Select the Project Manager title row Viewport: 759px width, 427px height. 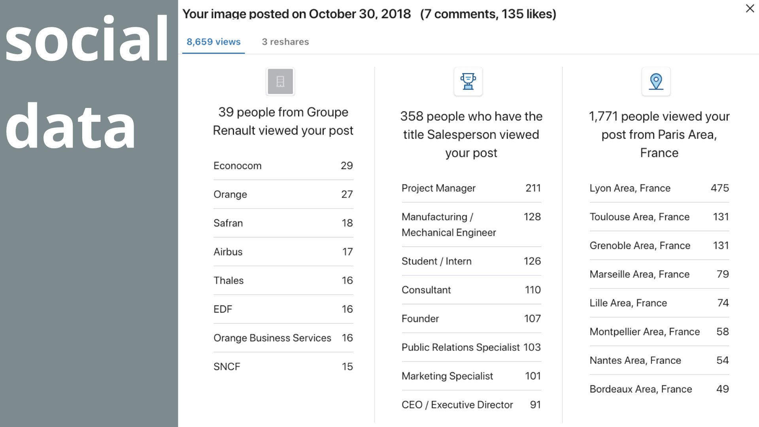click(471, 188)
